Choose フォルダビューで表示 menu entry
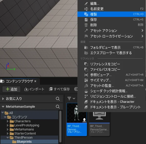 pyautogui.click(x=111, y=48)
